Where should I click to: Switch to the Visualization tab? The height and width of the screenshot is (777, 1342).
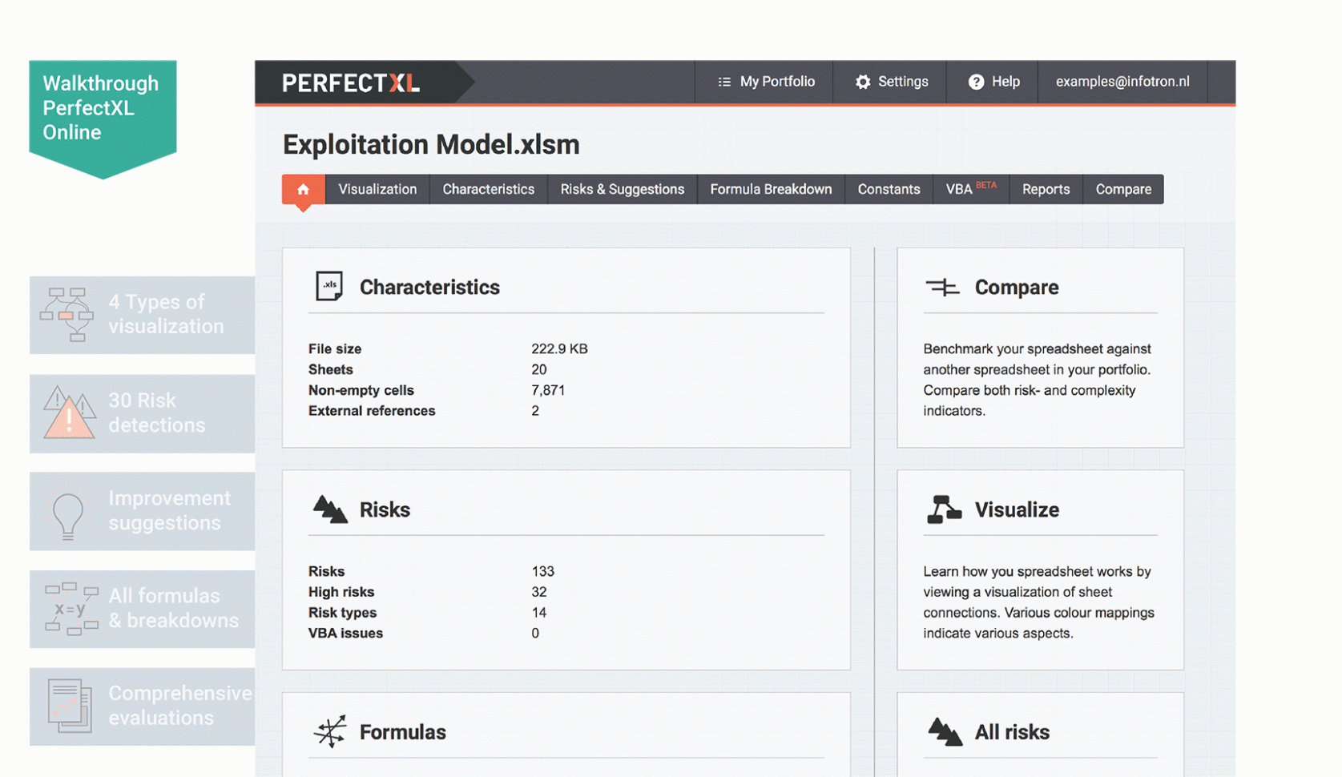[377, 190]
